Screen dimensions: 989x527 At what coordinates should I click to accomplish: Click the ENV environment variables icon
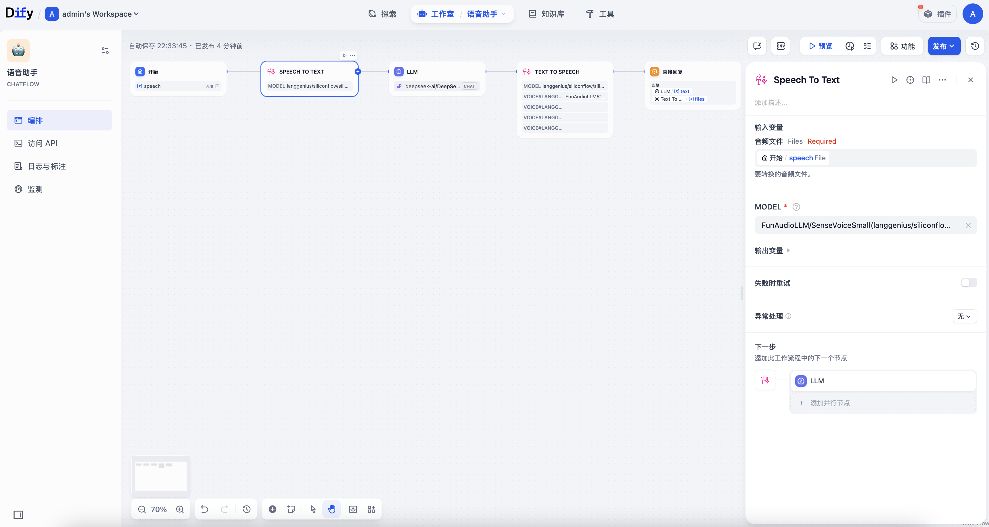coord(781,46)
